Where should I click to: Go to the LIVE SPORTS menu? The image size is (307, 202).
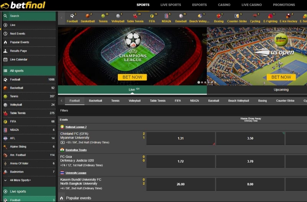[171, 5]
